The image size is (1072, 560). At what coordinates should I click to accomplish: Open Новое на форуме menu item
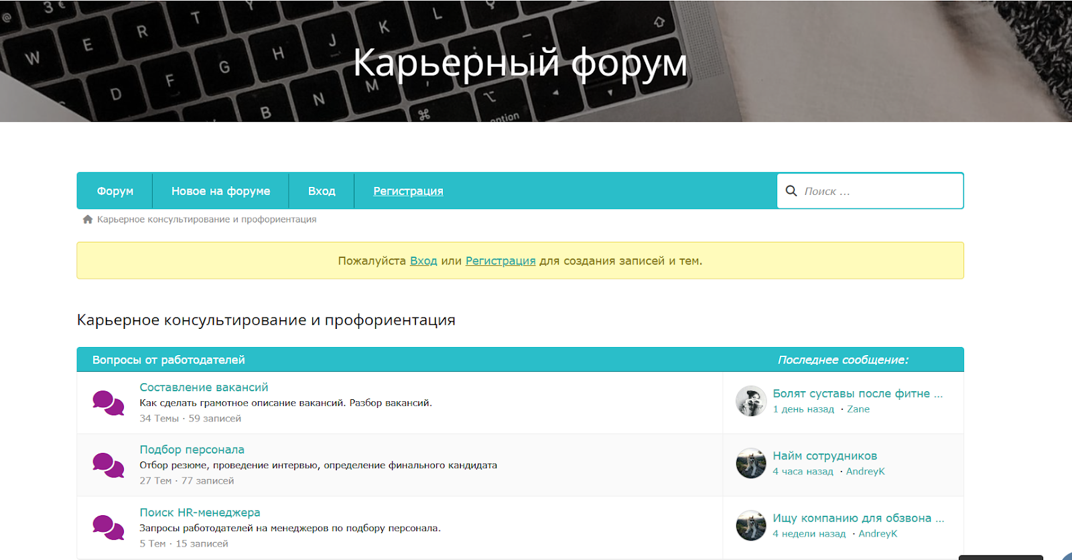click(221, 191)
